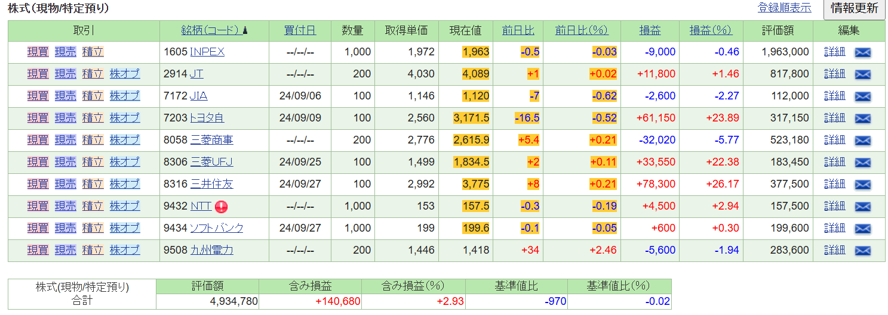888x315 pixels.
Task: Open 株オプ for the JIA row
Action: pyautogui.click(x=125, y=96)
